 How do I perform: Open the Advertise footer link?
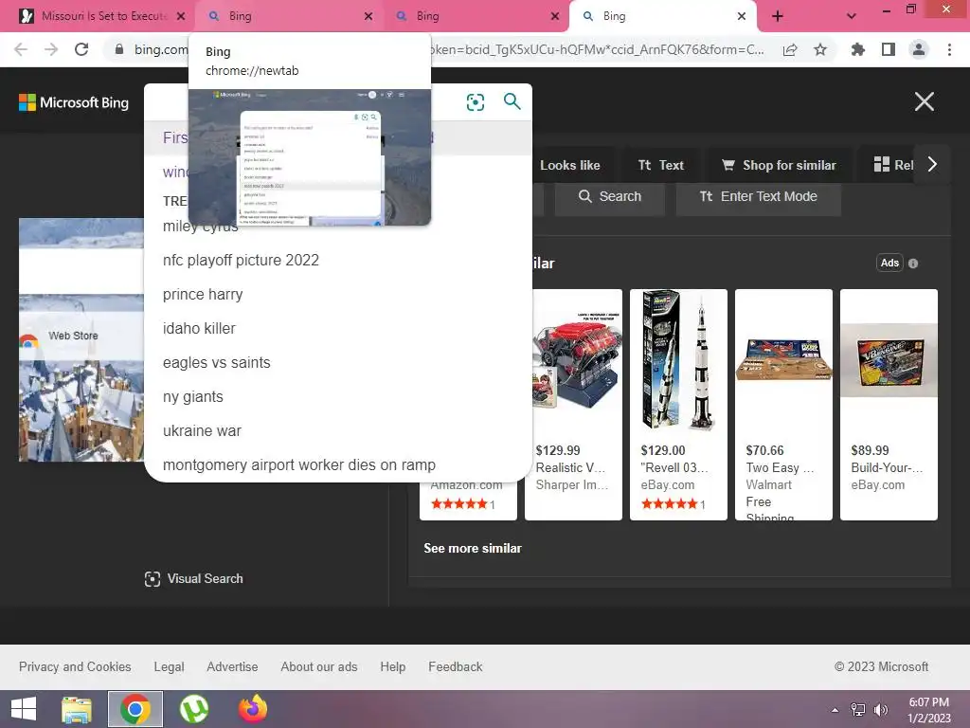click(232, 666)
